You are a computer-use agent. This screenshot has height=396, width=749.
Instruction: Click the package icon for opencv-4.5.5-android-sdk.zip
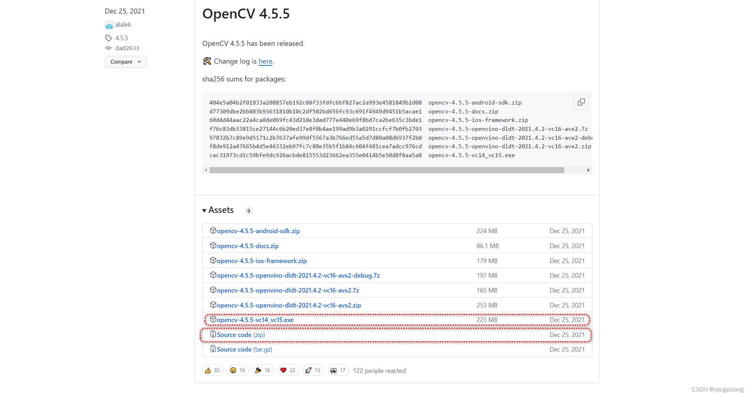tap(213, 230)
